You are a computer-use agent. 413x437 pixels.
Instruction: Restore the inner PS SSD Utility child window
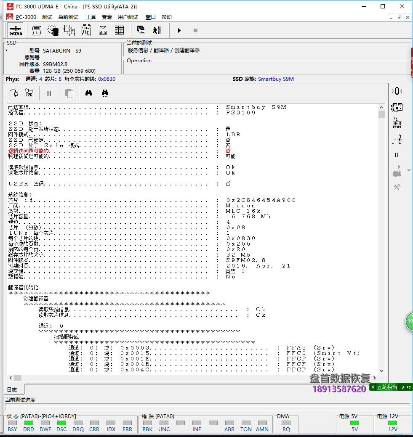coord(400,17)
